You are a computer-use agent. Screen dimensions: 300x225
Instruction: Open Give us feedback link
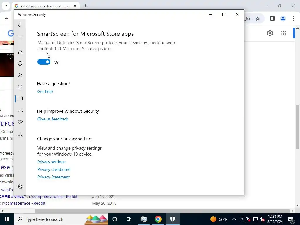coord(53,119)
